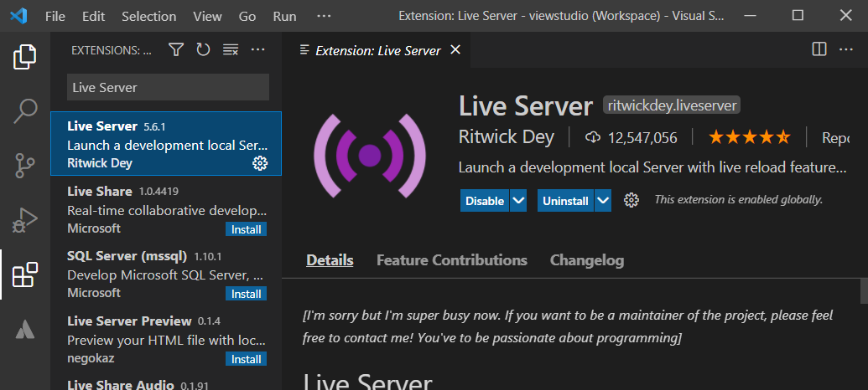
Task: Install the SQL Server (mssql) extension
Action: click(247, 294)
